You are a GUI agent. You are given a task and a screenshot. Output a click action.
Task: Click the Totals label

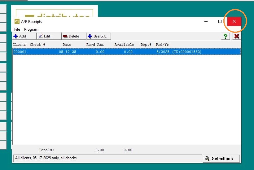point(46,150)
